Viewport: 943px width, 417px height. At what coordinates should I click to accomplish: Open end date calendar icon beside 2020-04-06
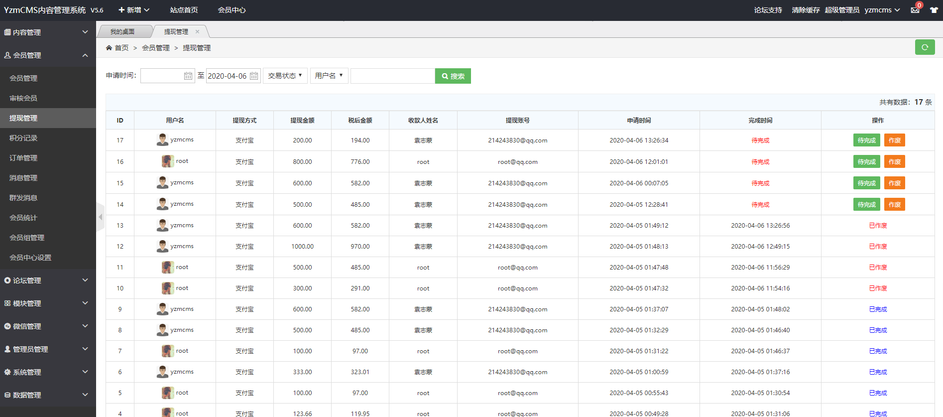pyautogui.click(x=254, y=76)
